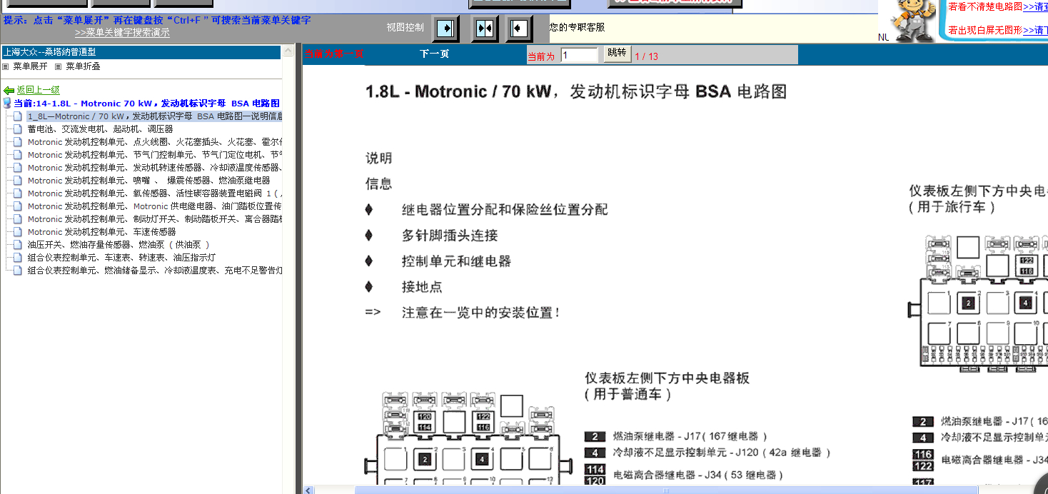This screenshot has height=494, width=1048.
Task: Open link after 若看不清楚电路图
Action: pos(1035,7)
